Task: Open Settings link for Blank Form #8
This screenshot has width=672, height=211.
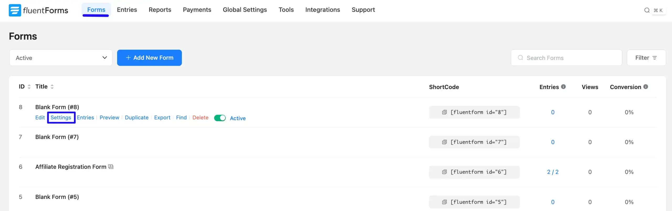Action: (x=61, y=118)
